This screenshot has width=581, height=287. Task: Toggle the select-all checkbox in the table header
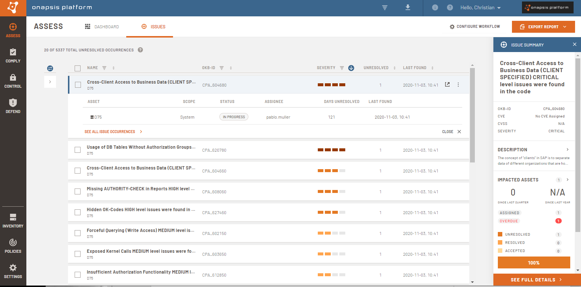(x=78, y=68)
